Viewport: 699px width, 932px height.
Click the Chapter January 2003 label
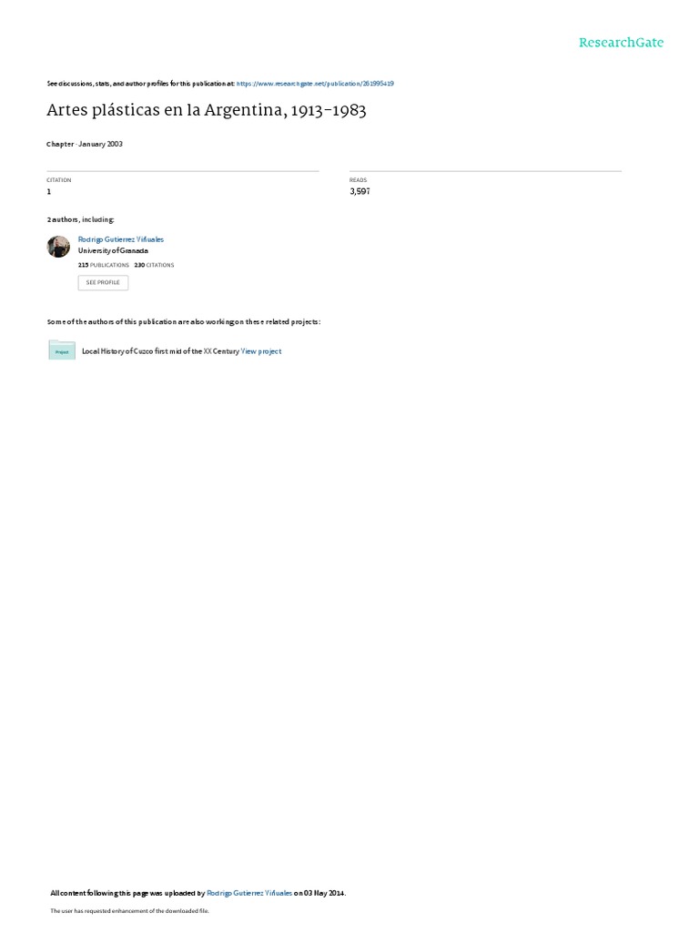tap(85, 144)
